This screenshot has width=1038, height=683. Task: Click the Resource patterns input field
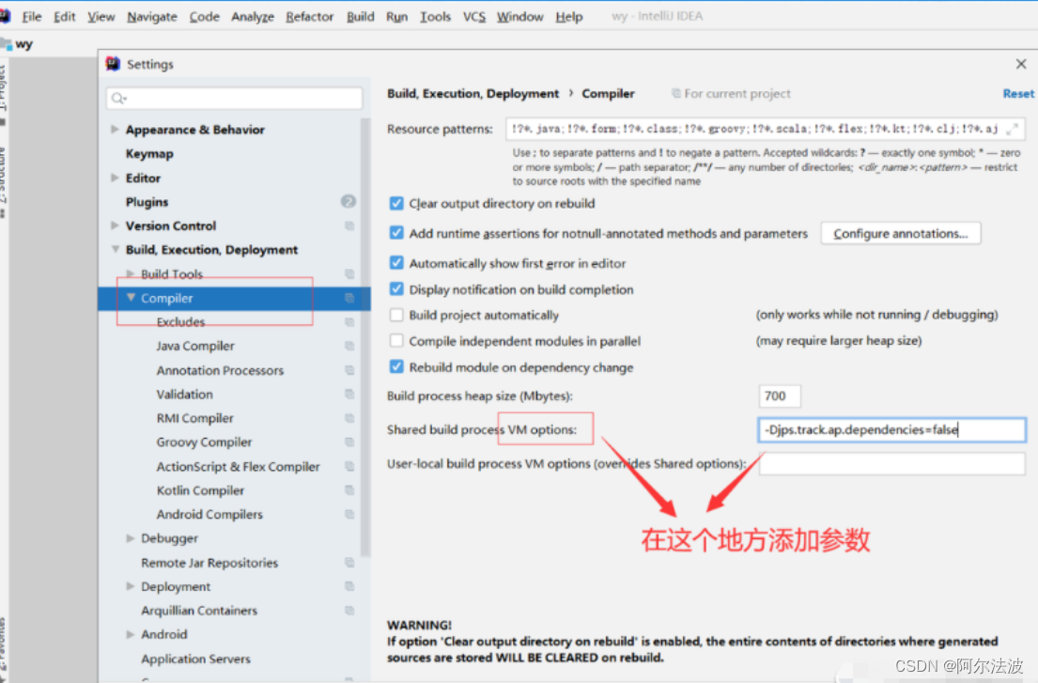766,129
